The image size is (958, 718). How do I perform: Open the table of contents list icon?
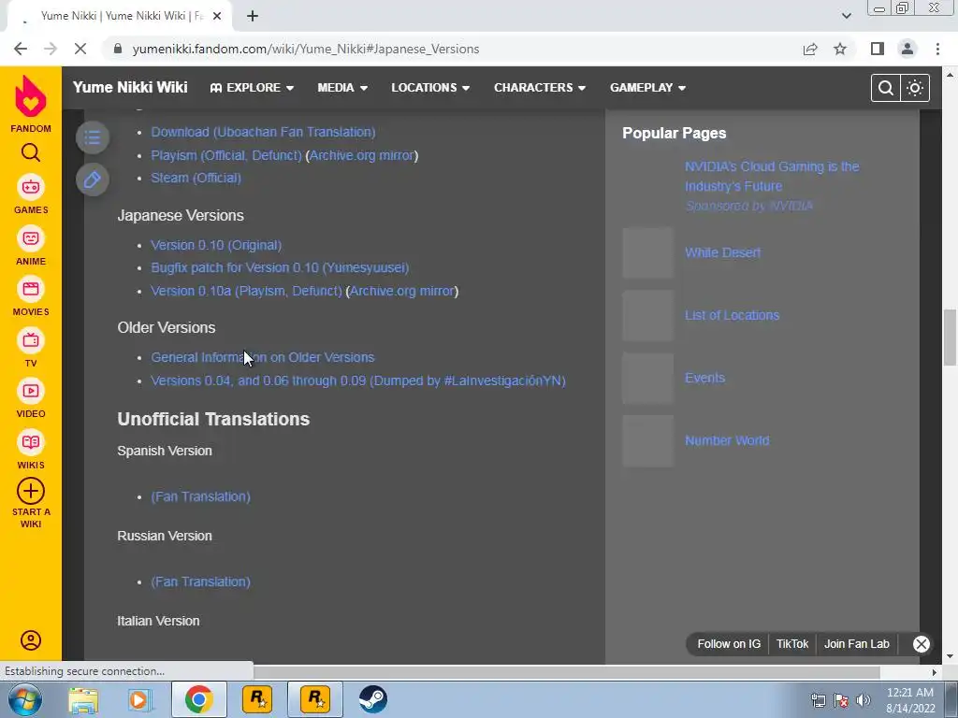click(93, 137)
